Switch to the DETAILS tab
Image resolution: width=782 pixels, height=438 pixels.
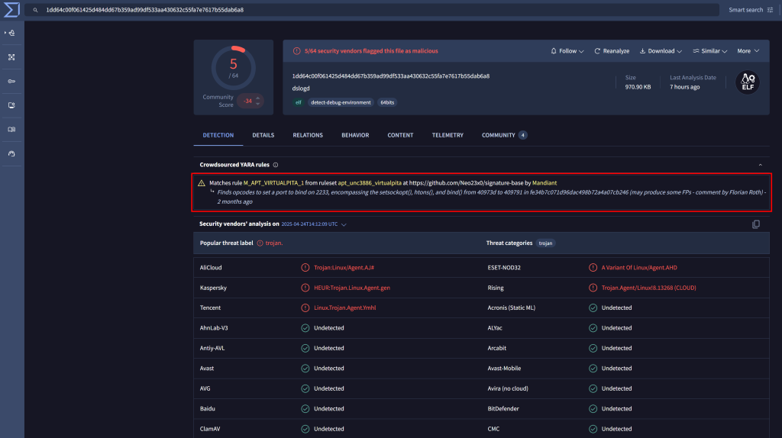263,135
